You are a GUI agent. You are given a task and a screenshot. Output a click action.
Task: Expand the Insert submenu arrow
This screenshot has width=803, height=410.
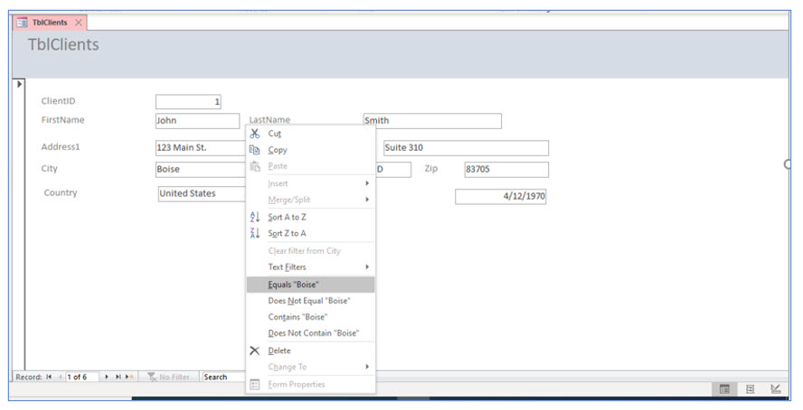pos(367,183)
